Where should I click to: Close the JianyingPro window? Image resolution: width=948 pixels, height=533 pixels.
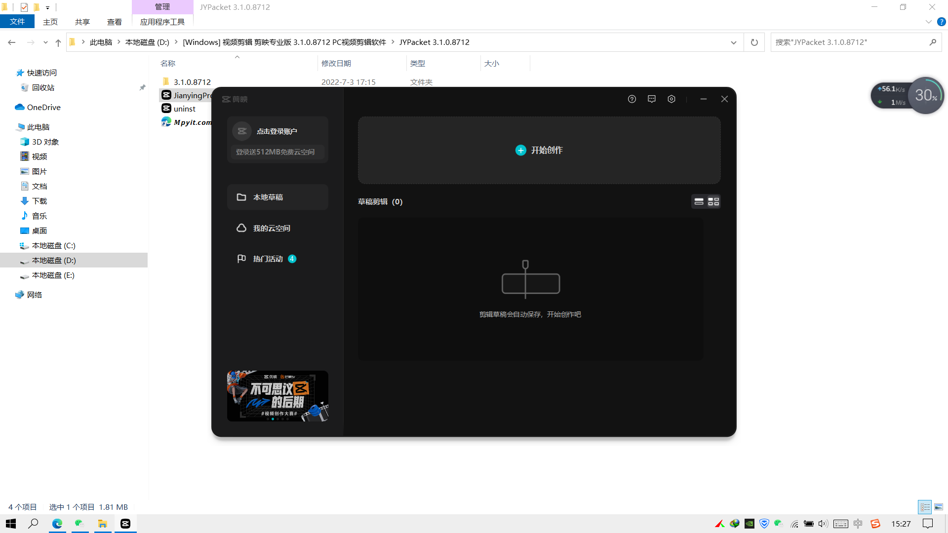724,99
